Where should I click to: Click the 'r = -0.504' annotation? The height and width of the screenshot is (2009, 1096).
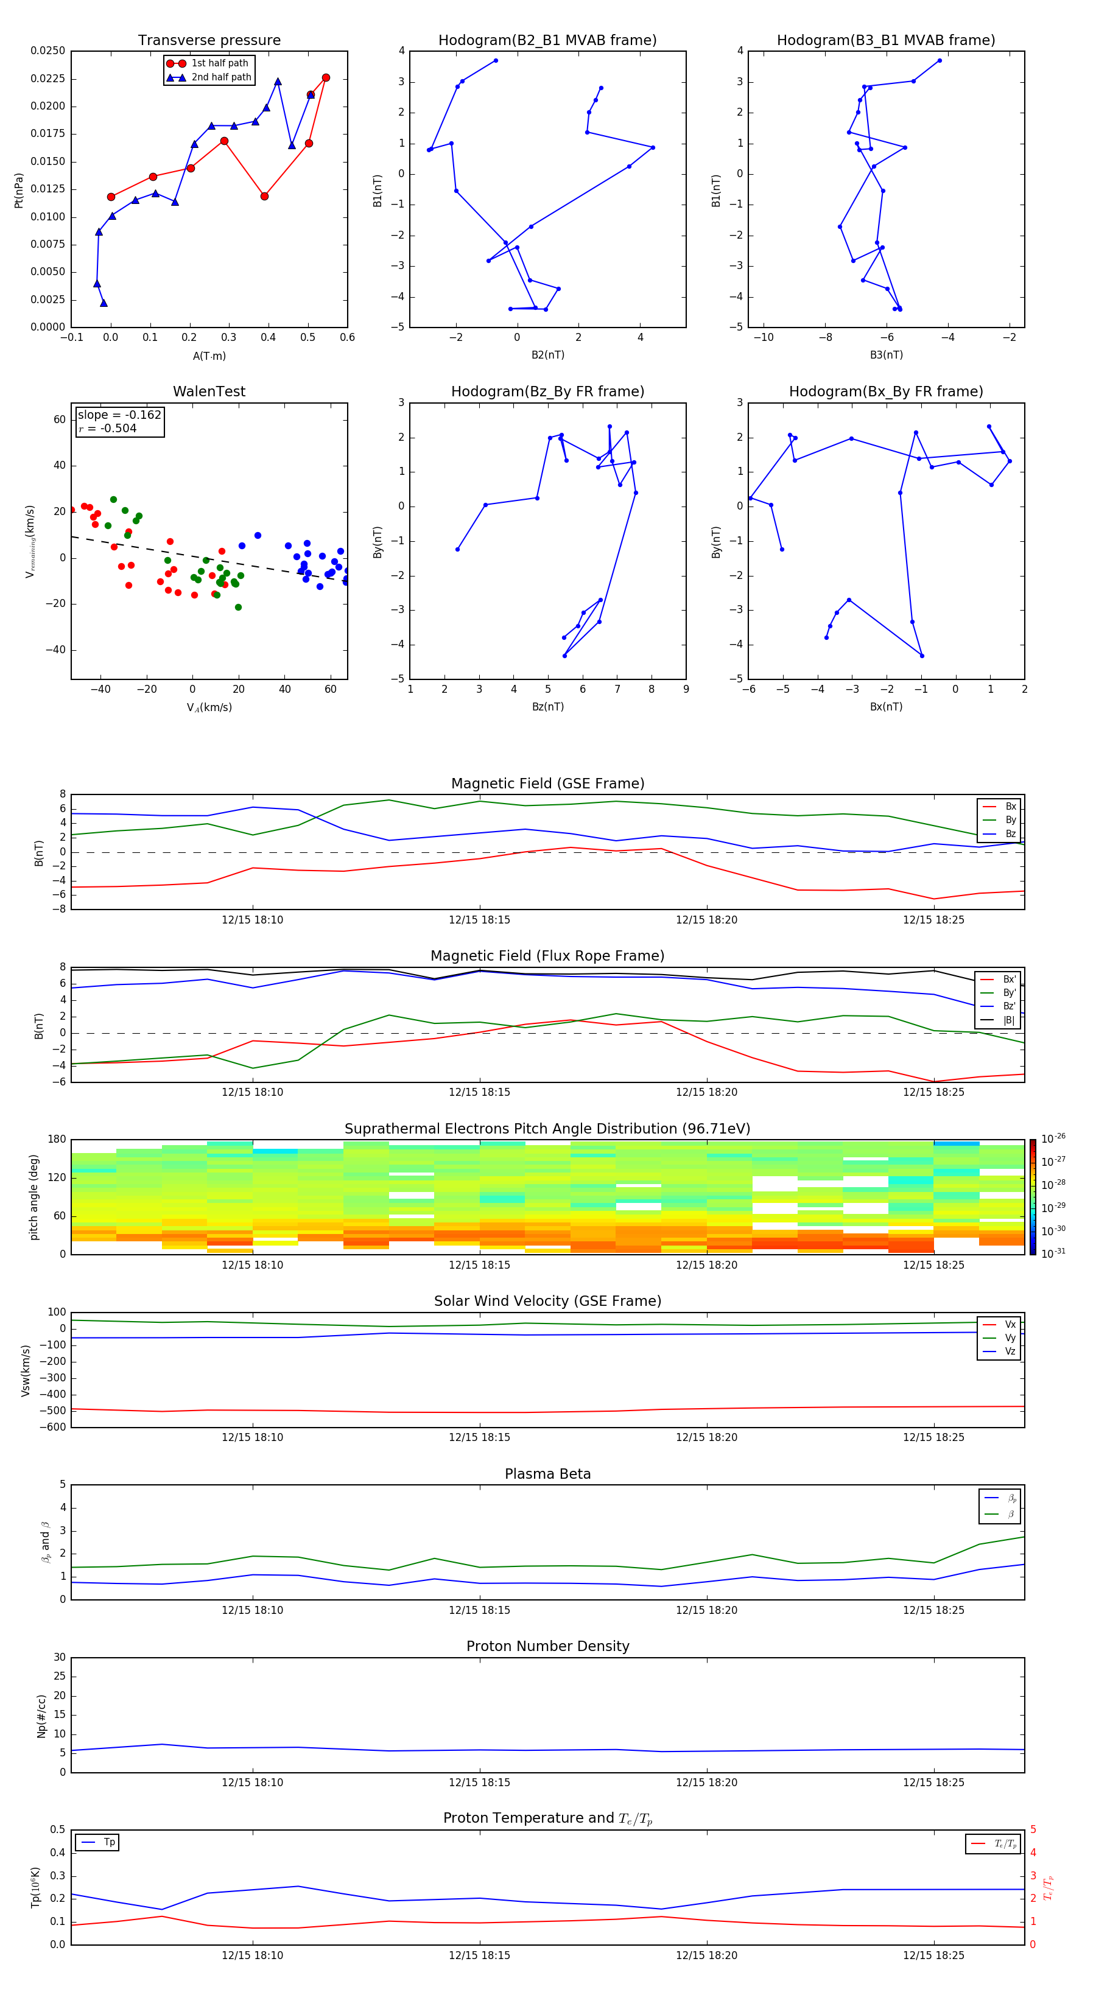(x=108, y=428)
